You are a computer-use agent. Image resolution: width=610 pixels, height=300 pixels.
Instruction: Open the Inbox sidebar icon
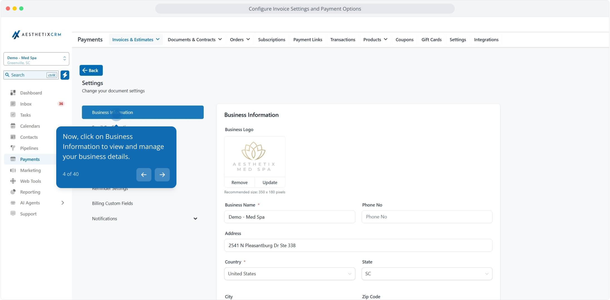coord(13,104)
